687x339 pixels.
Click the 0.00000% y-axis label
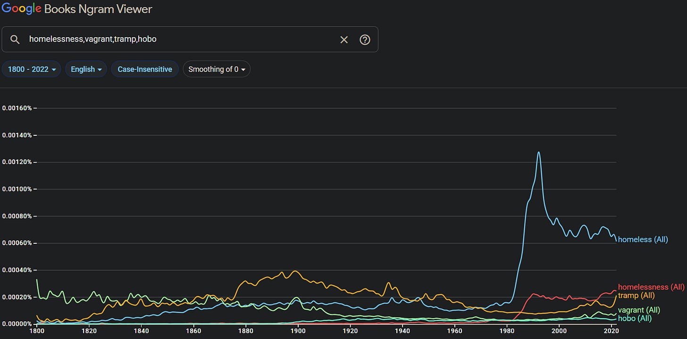17,324
